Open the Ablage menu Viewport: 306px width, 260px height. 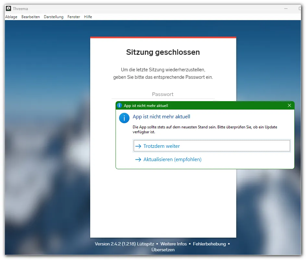(x=11, y=17)
